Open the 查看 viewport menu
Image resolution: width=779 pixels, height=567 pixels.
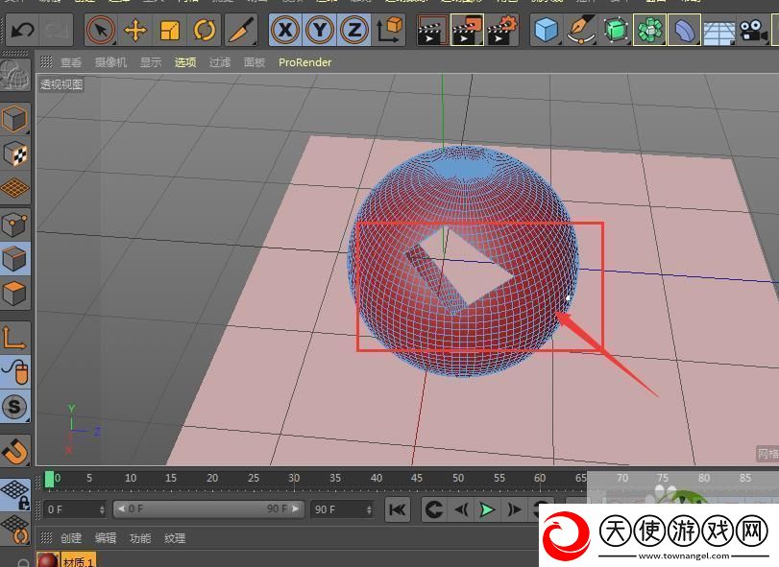click(x=71, y=62)
